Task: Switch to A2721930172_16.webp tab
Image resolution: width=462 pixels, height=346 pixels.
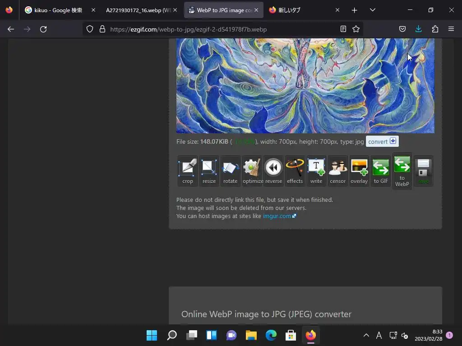Action: (138, 10)
